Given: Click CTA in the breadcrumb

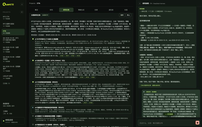Looking at the screenshot, I should pyautogui.click(x=39, y=3).
